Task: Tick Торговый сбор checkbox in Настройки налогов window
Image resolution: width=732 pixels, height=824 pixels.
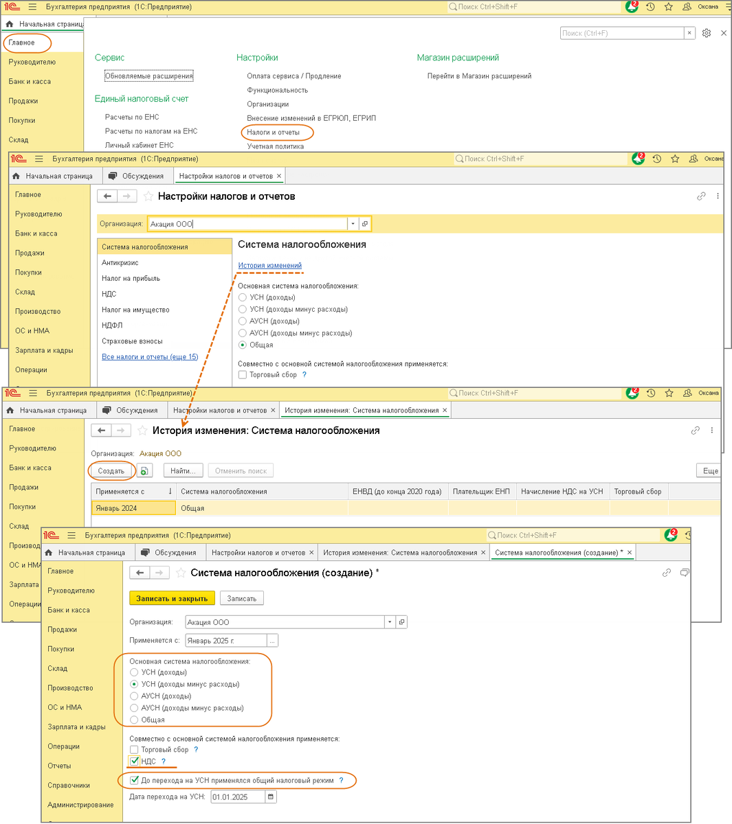Action: [x=243, y=375]
